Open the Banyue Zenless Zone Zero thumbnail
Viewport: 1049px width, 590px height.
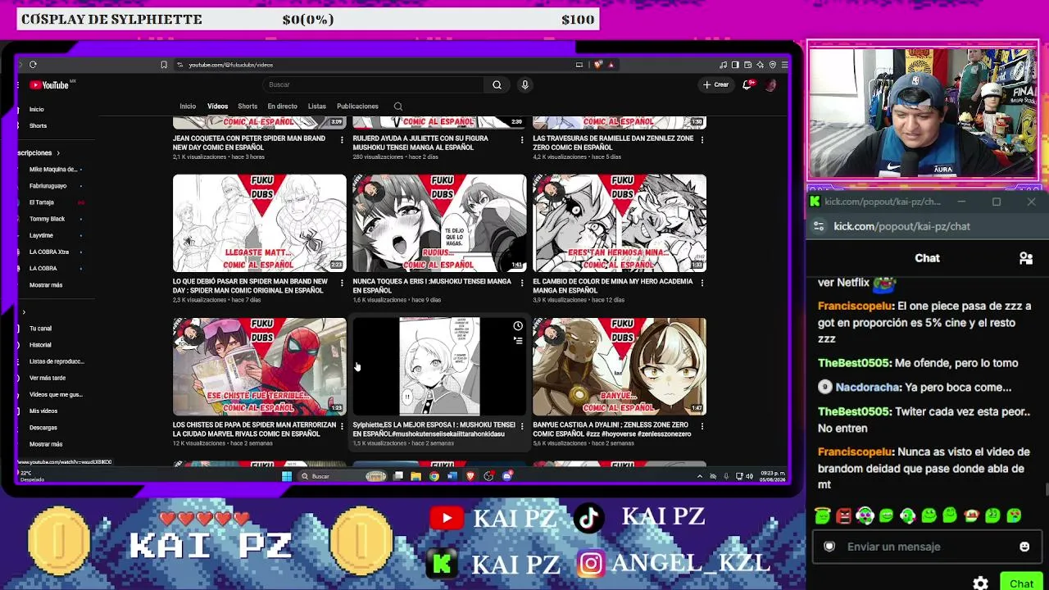point(620,366)
